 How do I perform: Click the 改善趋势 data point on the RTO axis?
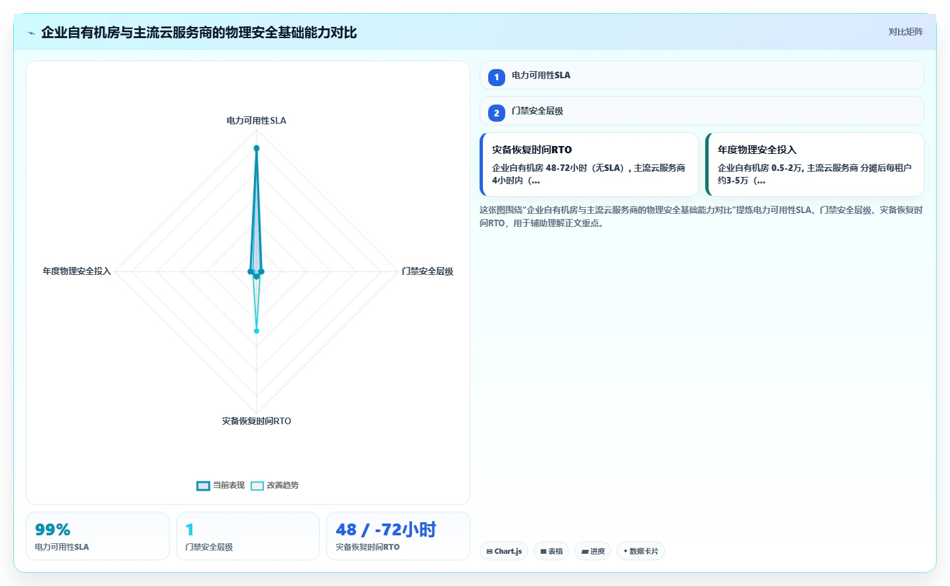pos(257,331)
